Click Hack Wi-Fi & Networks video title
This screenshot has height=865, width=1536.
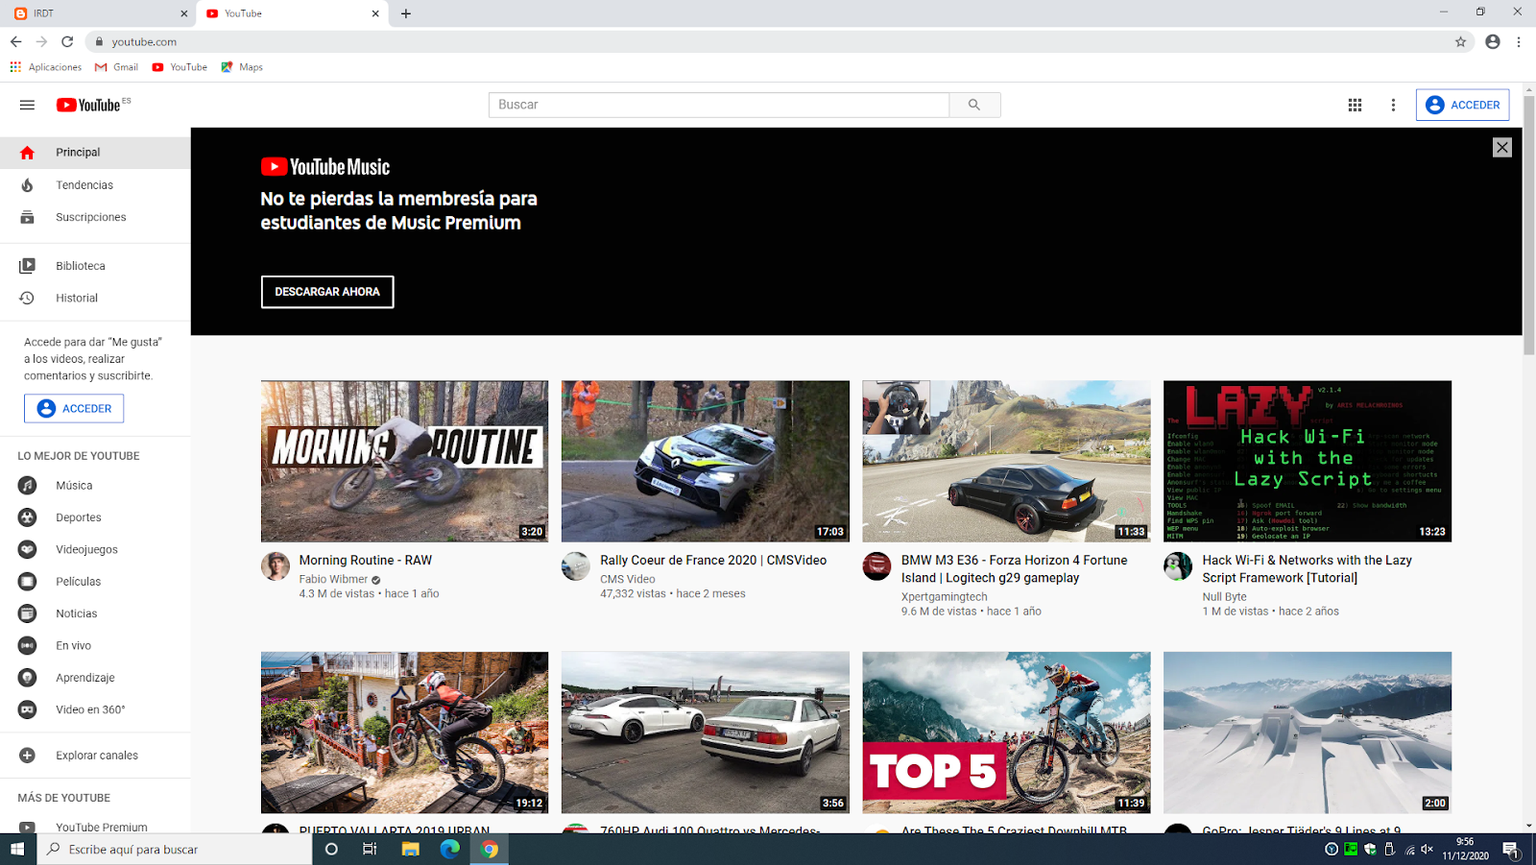(1307, 569)
